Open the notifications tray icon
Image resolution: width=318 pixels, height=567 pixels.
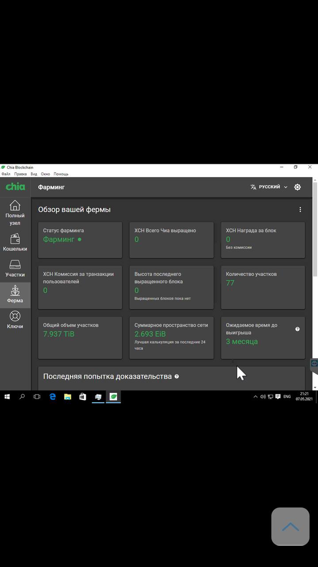[278, 397]
